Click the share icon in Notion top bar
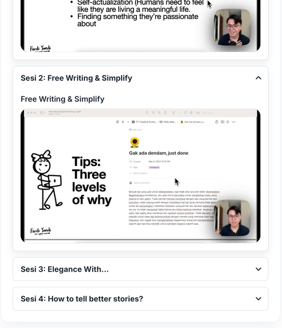 217,122
